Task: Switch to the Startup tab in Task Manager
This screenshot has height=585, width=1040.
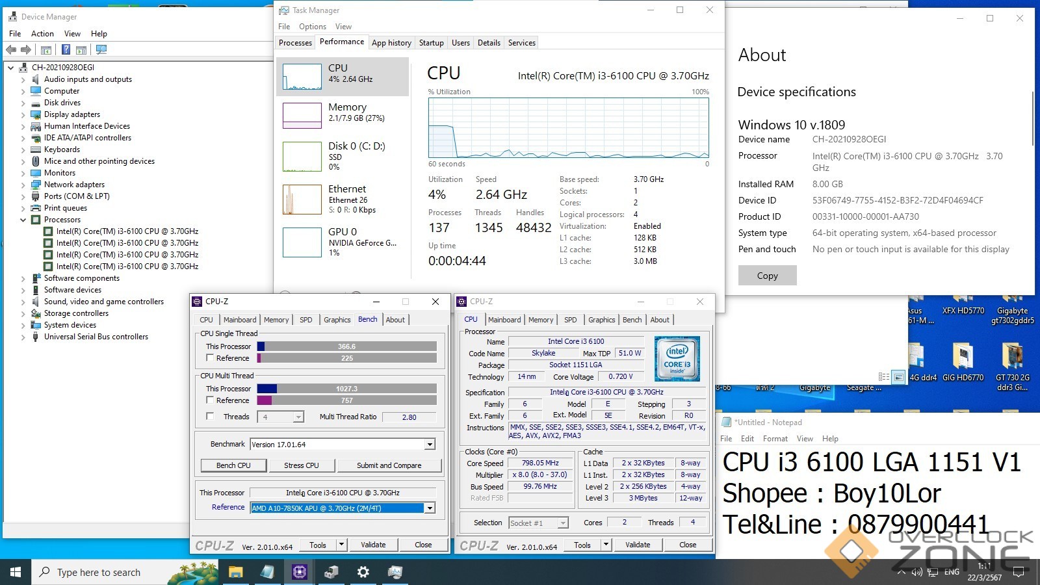Action: (x=431, y=43)
